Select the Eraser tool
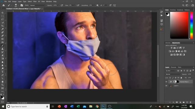The width and height of the screenshot is (195, 109). coord(2,55)
